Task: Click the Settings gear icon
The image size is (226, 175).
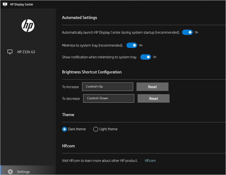Action: click(10, 171)
